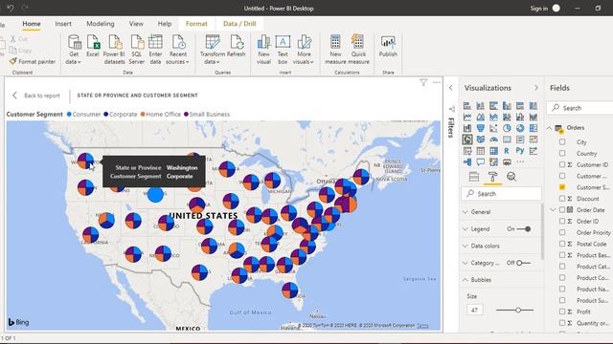Check the Country field
The height and width of the screenshot is (344, 613).
(562, 153)
